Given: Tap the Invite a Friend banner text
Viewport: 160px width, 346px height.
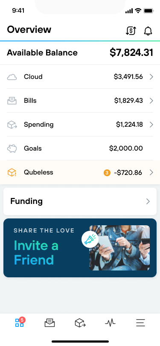Looking at the screenshot, I should tap(36, 253).
